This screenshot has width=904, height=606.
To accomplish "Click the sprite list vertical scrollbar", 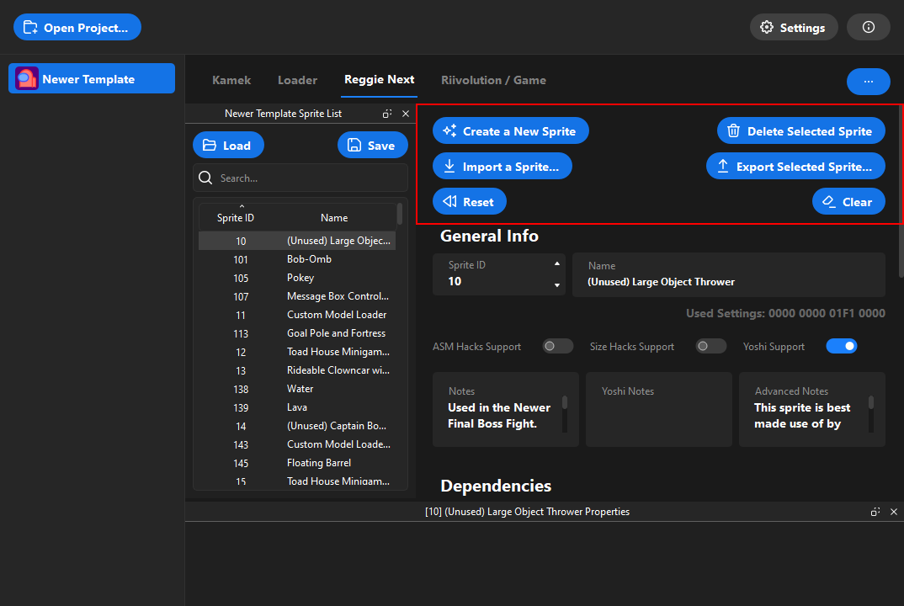I will (400, 215).
